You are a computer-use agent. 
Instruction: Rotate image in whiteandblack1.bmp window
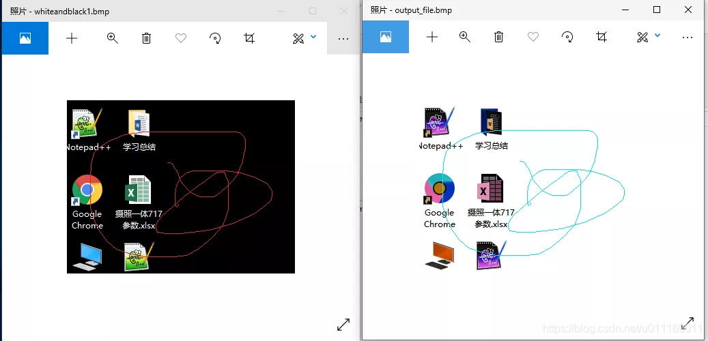pos(215,38)
